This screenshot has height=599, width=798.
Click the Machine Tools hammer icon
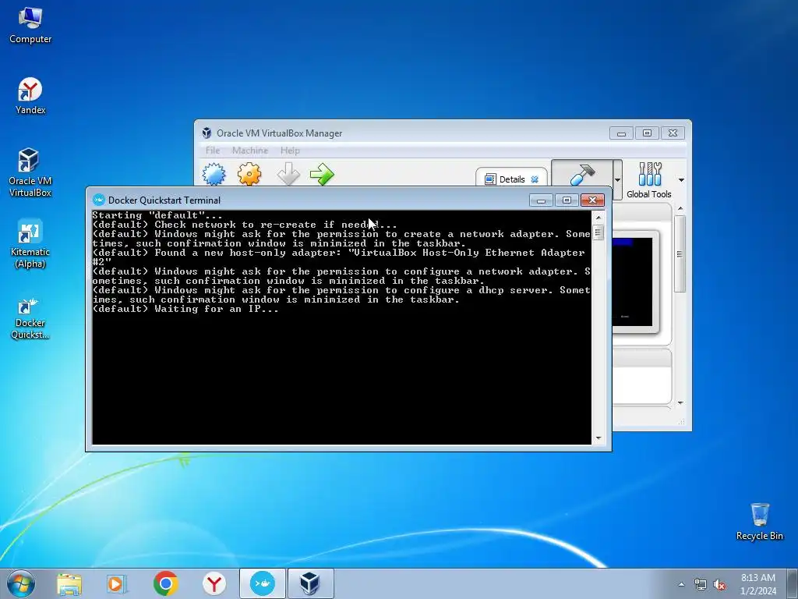[582, 174]
